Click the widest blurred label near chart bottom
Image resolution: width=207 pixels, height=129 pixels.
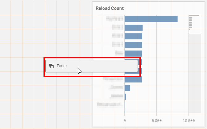coord(110,104)
